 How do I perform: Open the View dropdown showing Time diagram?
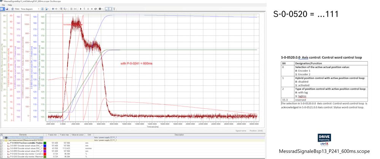[x=30, y=9]
